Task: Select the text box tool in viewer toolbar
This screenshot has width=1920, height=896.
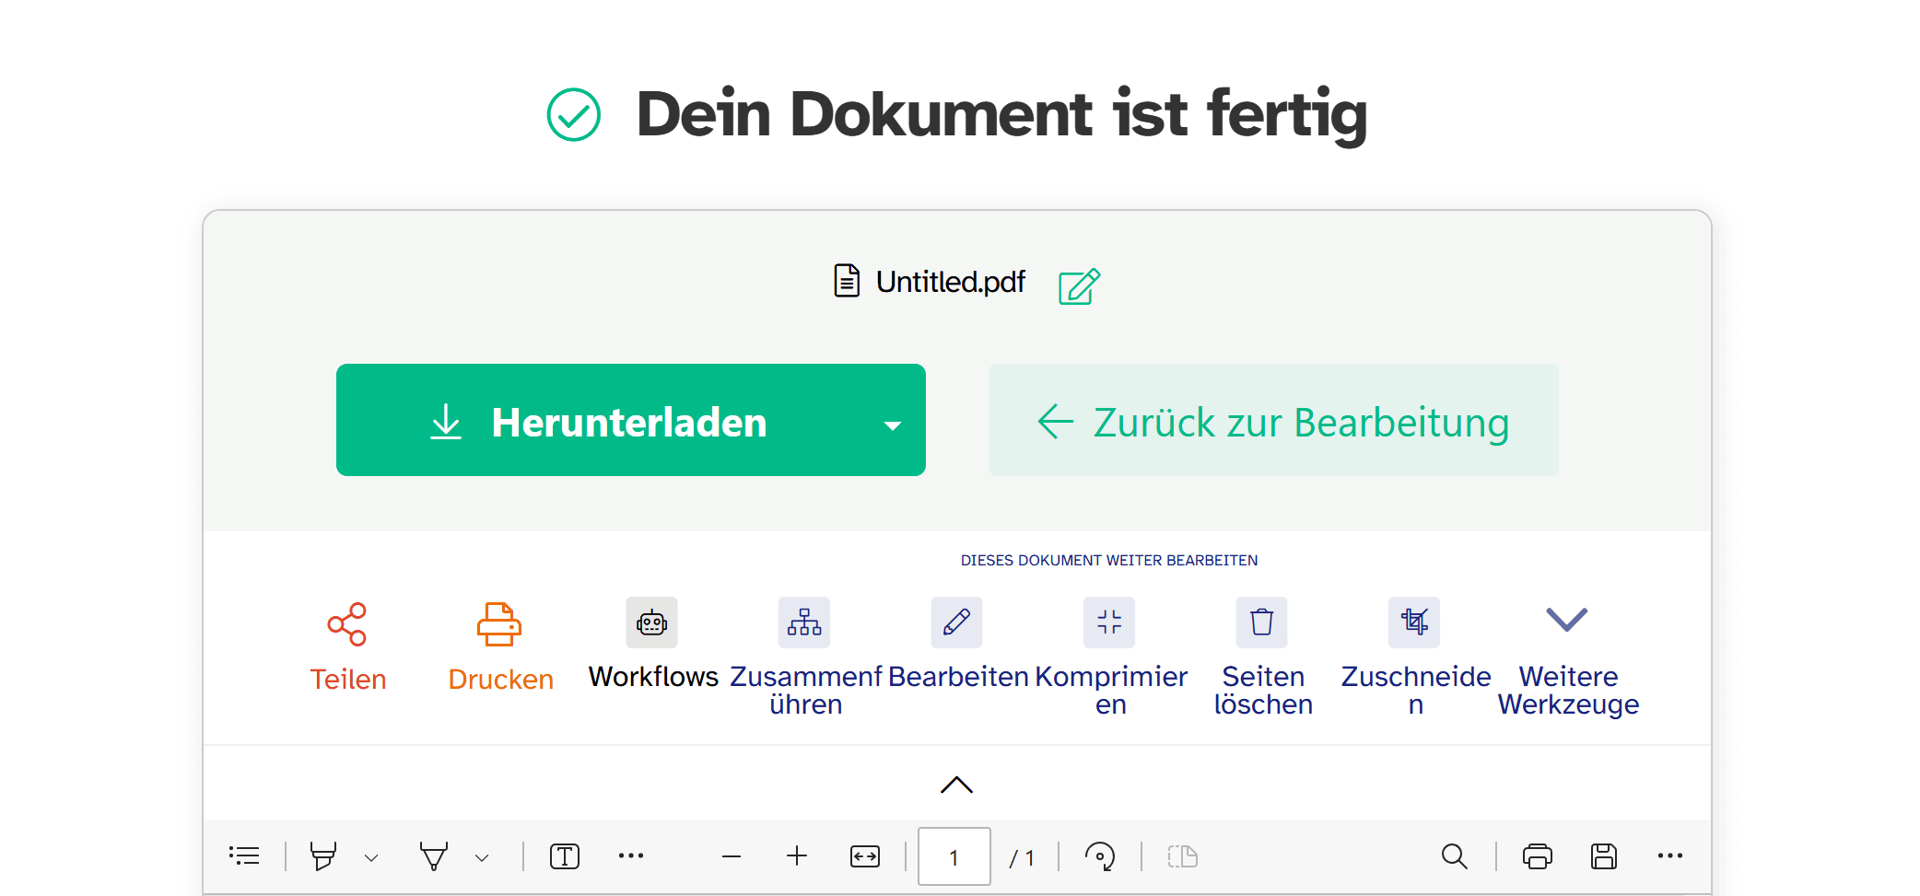Action: pyautogui.click(x=565, y=856)
